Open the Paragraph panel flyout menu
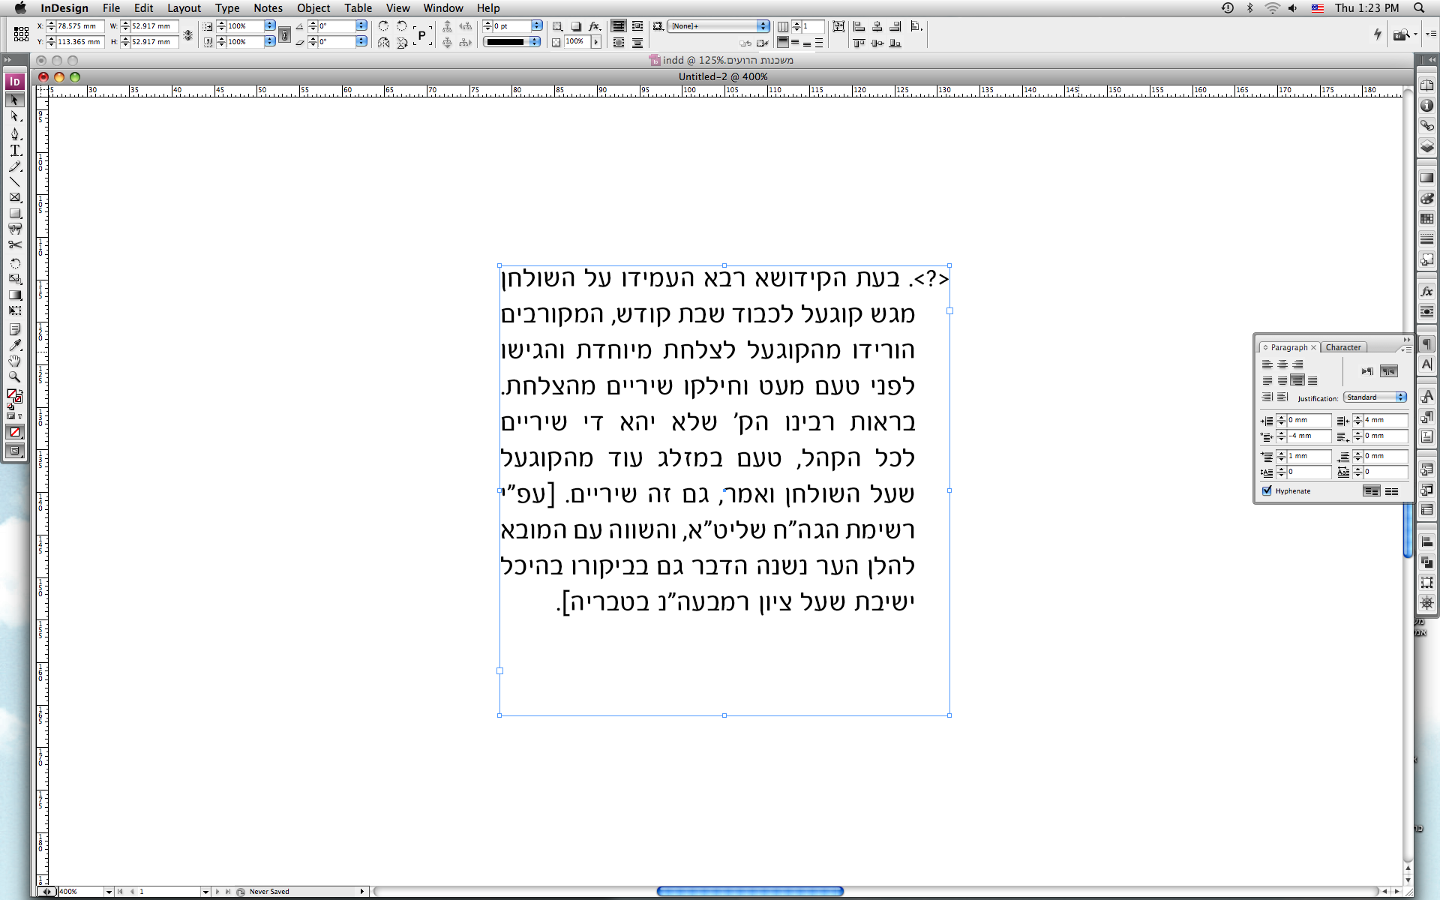This screenshot has width=1440, height=900. click(1405, 349)
